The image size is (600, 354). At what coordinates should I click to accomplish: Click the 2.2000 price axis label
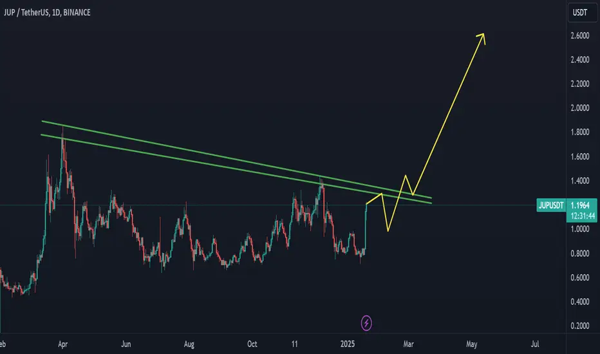pos(579,84)
